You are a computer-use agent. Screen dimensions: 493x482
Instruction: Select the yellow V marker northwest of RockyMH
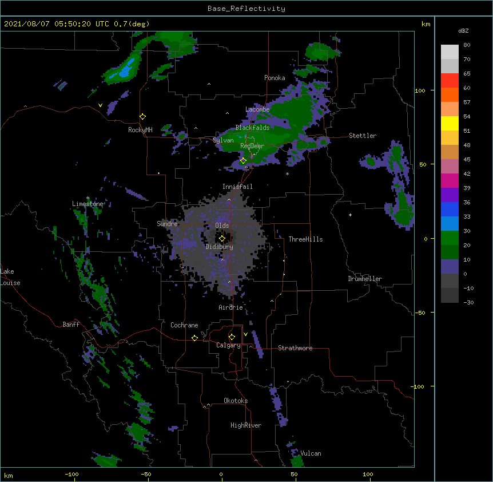(100, 105)
